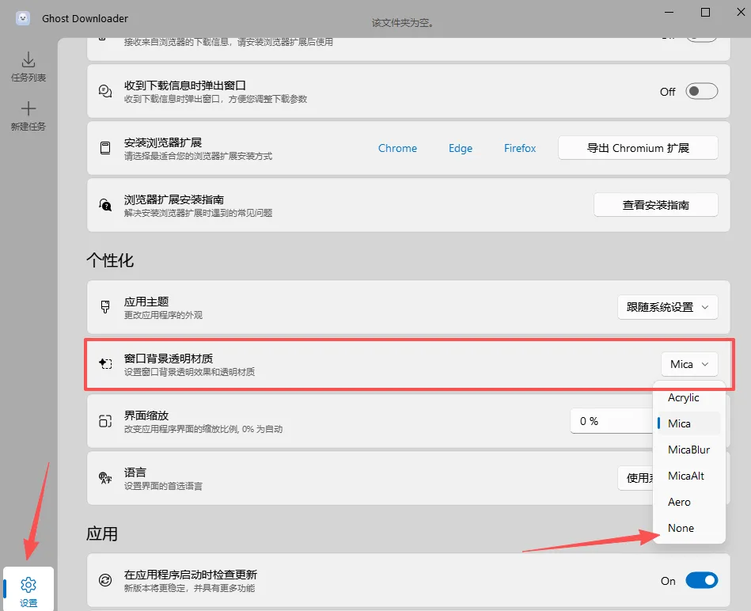Viewport: 751px width, 611px height.
Task: Open the language 使用 dropdown
Action: click(636, 478)
